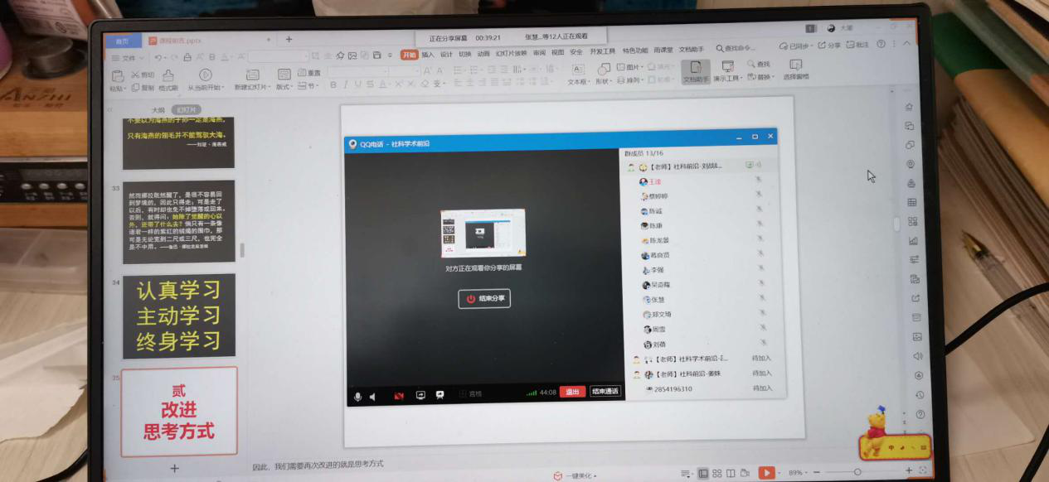The image size is (1049, 482).
Task: Open the 文件 menu dropdown
Action: (129, 58)
